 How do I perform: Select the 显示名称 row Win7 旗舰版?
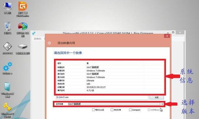110,74
